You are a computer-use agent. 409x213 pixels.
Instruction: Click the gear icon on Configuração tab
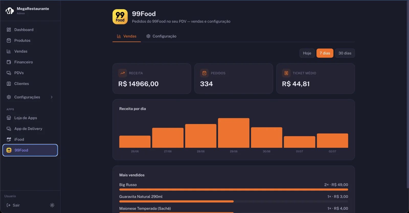[148, 36]
